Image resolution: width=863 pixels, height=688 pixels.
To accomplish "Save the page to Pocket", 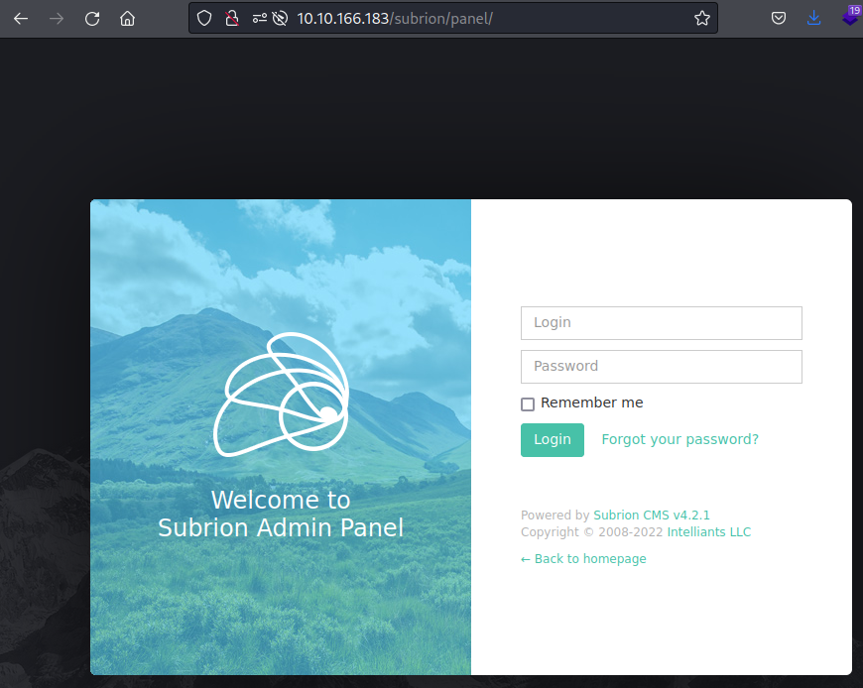I will pyautogui.click(x=778, y=18).
